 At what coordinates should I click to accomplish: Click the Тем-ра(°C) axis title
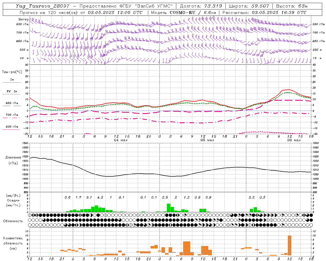tap(12, 72)
